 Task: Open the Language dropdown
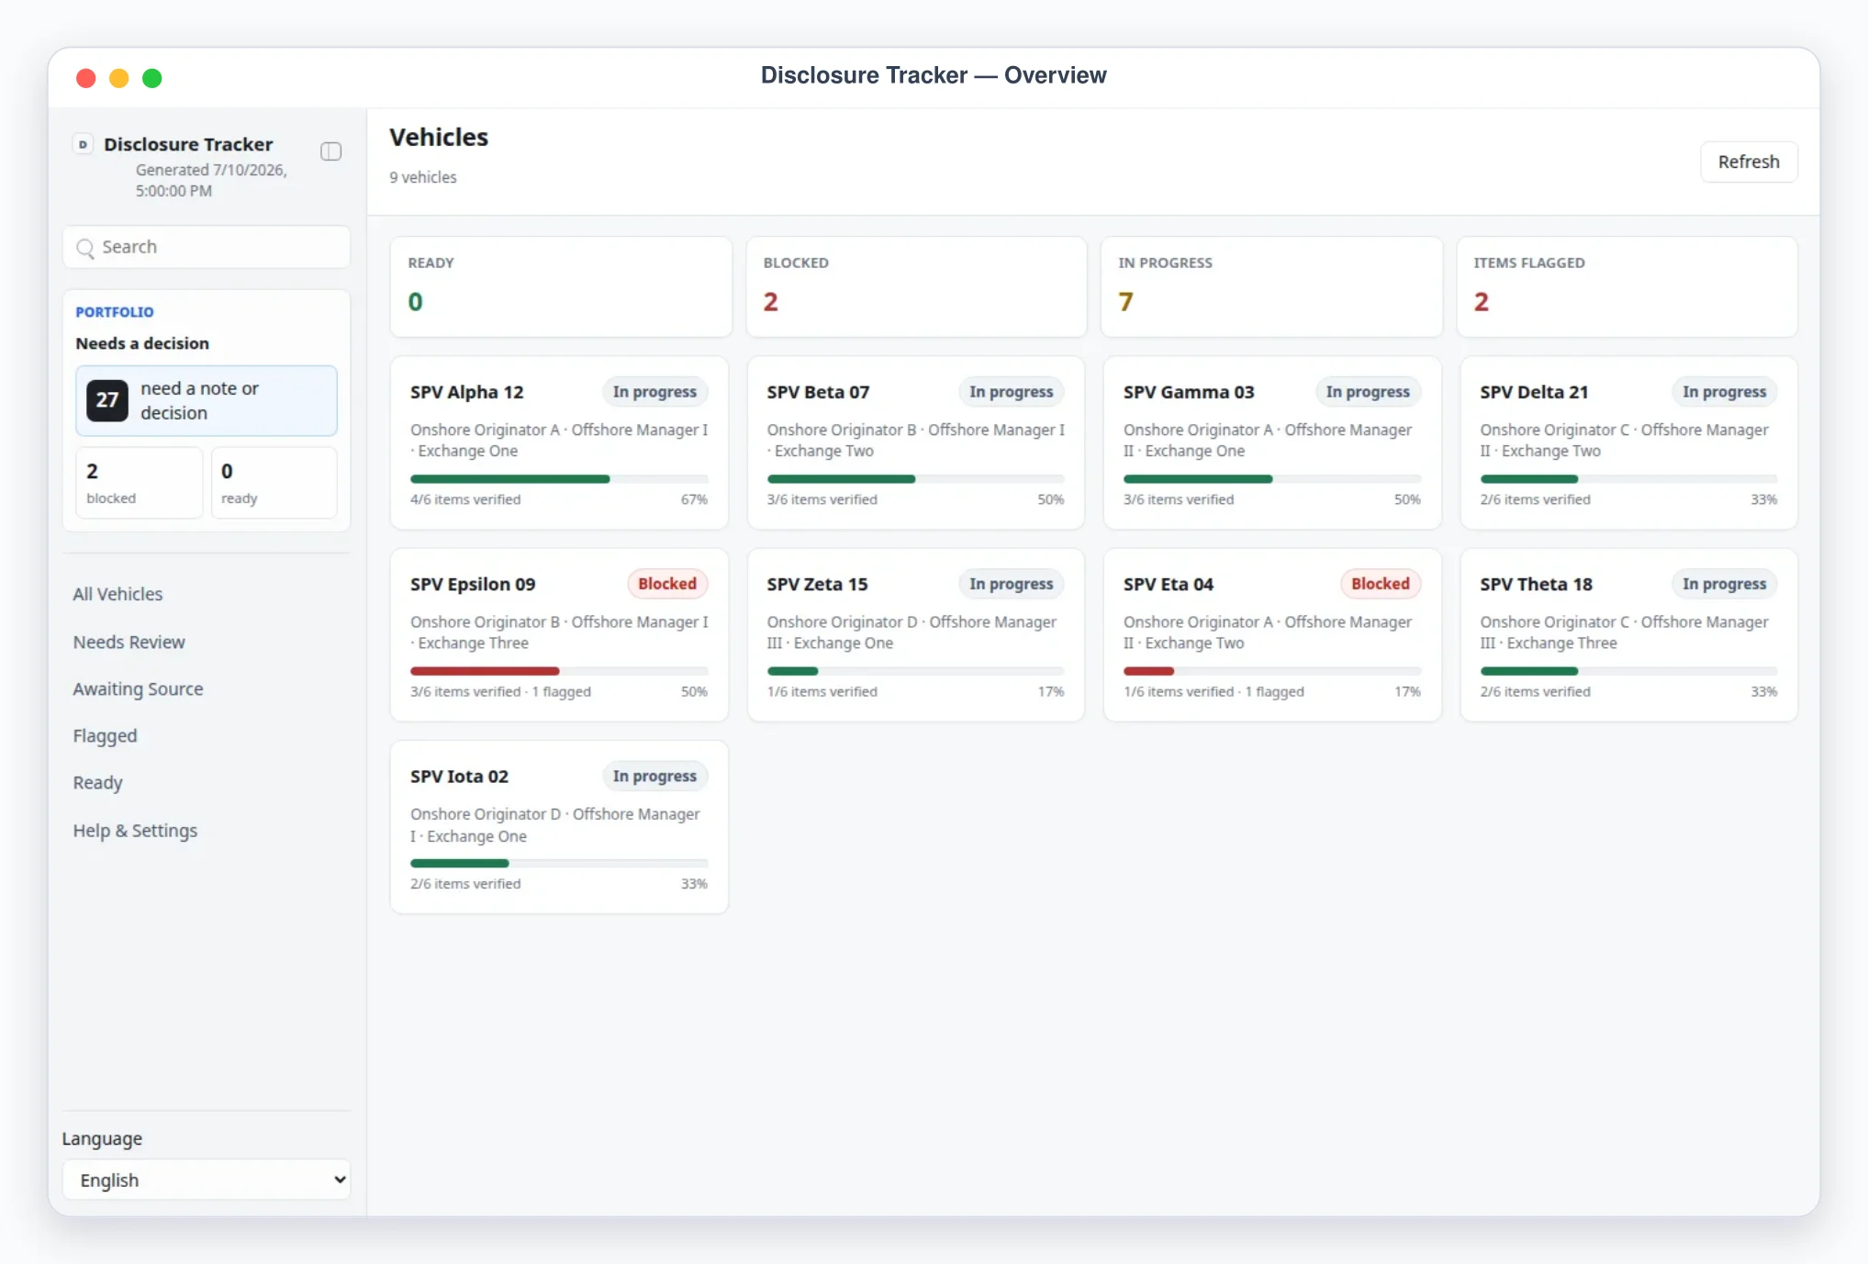(x=207, y=1180)
